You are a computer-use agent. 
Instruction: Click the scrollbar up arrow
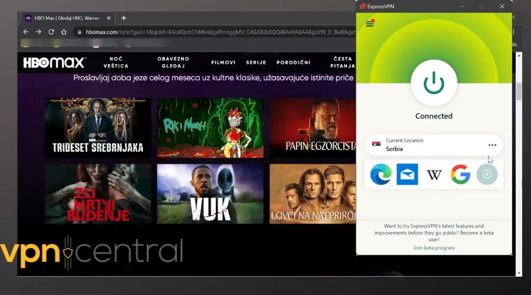click(x=519, y=55)
